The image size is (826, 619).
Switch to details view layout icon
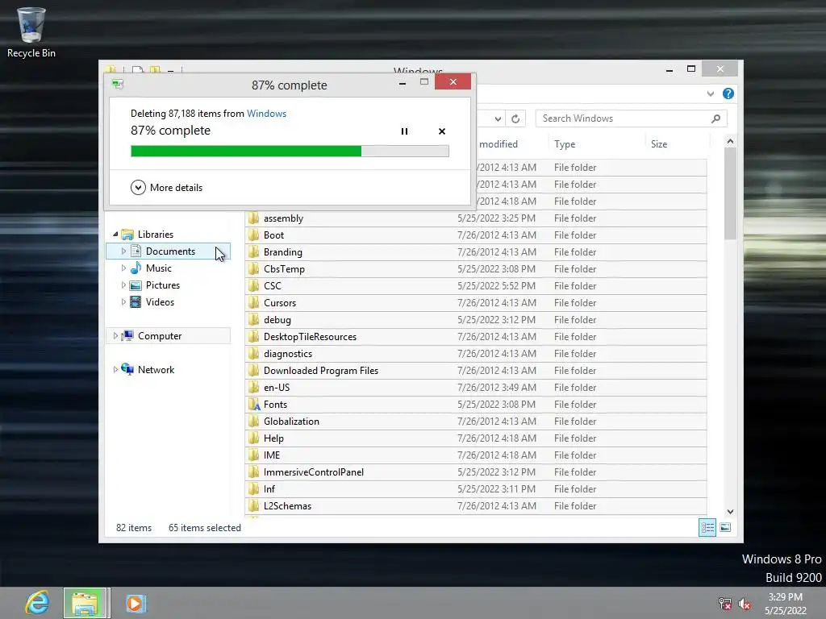(x=707, y=527)
